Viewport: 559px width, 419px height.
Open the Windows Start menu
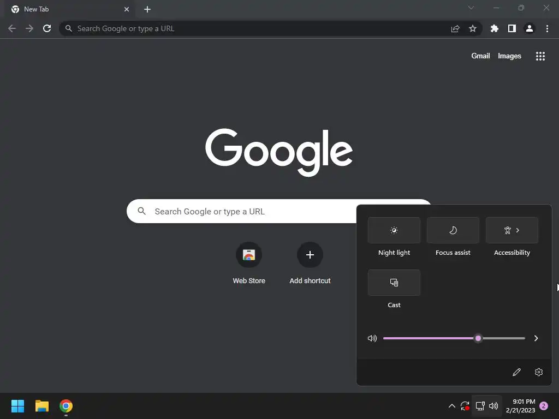click(x=17, y=406)
